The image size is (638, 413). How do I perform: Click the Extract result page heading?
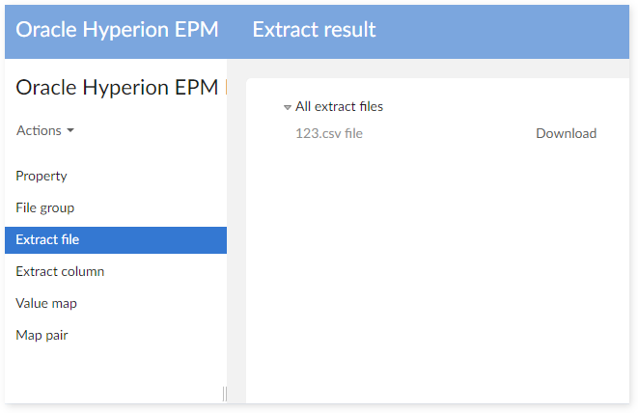click(314, 30)
